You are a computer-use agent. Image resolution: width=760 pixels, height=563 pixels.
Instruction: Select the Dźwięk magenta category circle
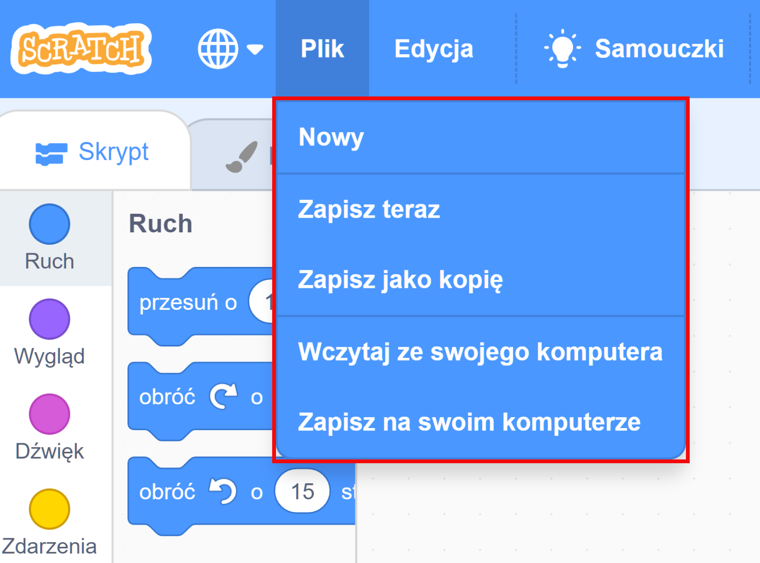click(49, 414)
